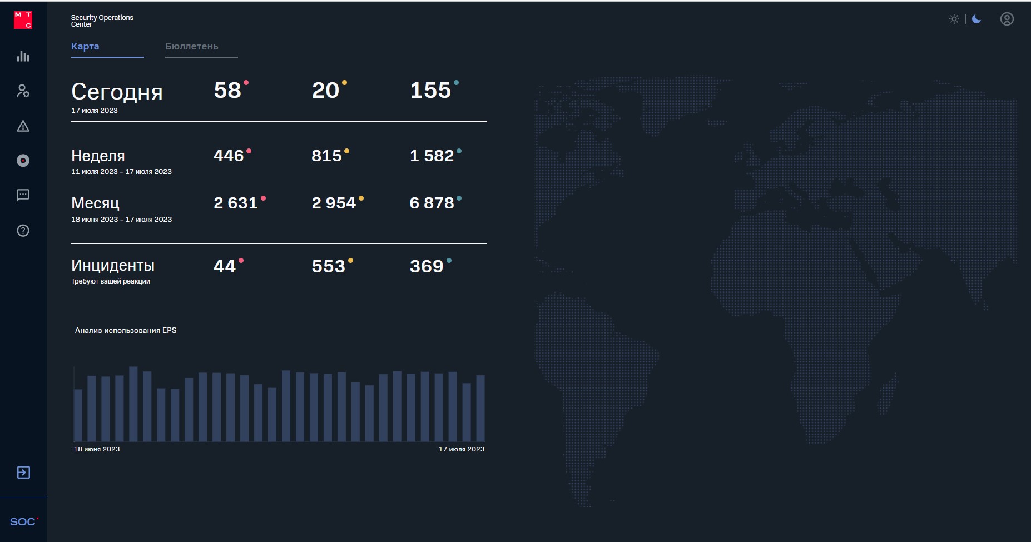Click the Инциденты heading

point(113,265)
